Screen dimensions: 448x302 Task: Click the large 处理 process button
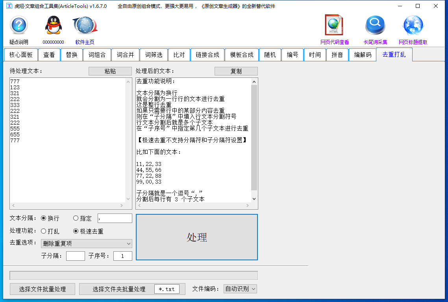197,237
